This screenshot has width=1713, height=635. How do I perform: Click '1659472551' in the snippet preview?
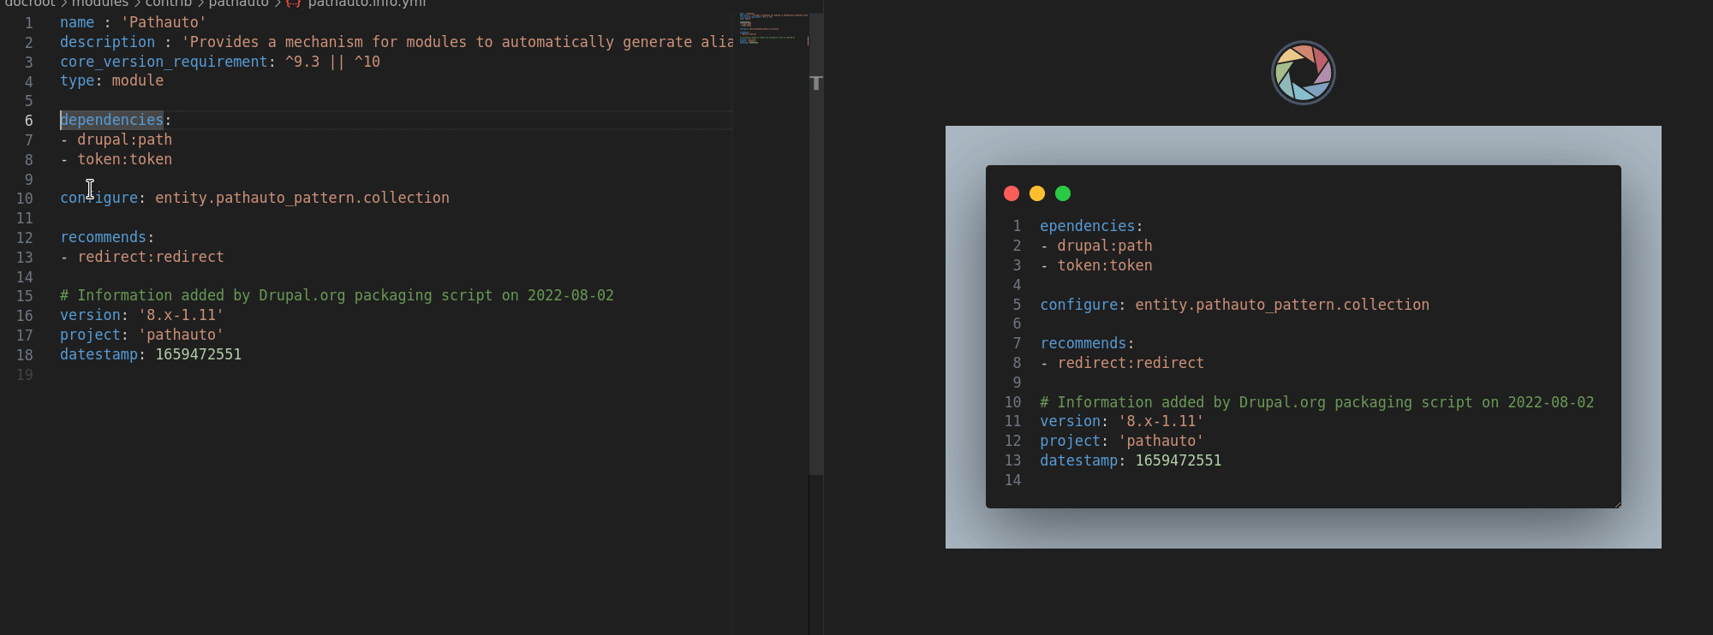click(1179, 460)
